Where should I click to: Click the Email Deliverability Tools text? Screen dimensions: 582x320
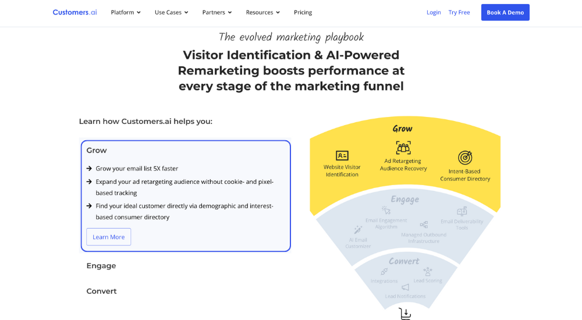pos(462,225)
